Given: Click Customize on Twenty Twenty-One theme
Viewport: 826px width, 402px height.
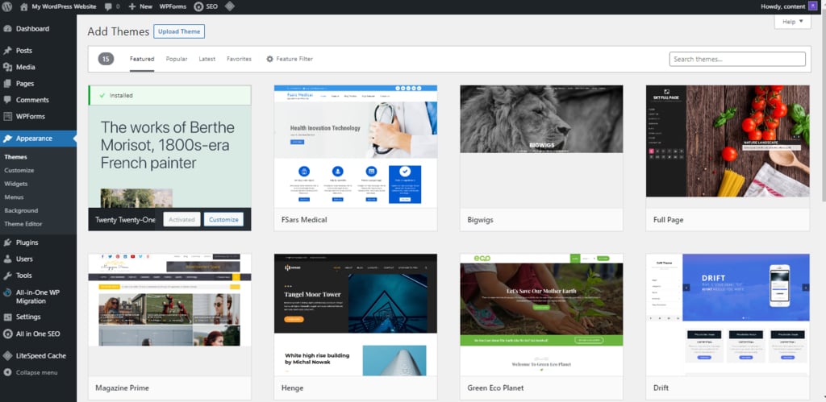Looking at the screenshot, I should click(x=223, y=219).
